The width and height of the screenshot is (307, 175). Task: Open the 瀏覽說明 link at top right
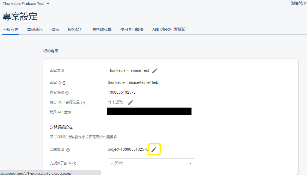(299, 3)
